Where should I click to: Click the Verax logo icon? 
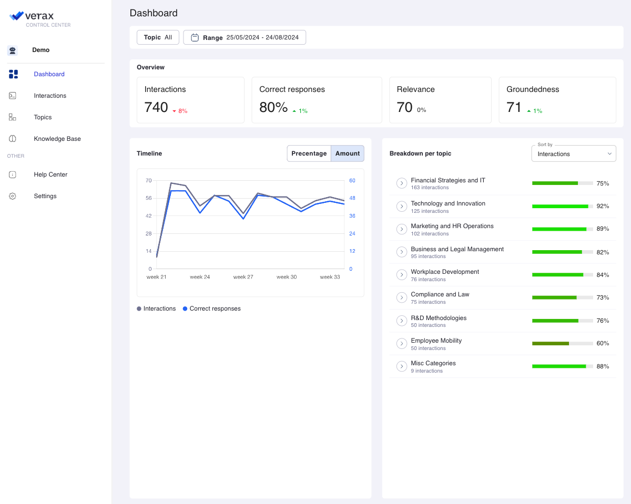[16, 16]
